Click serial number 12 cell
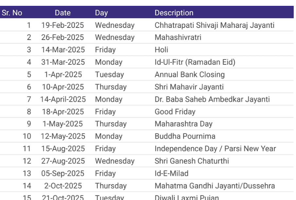The width and height of the screenshot is (296, 200). [27, 161]
